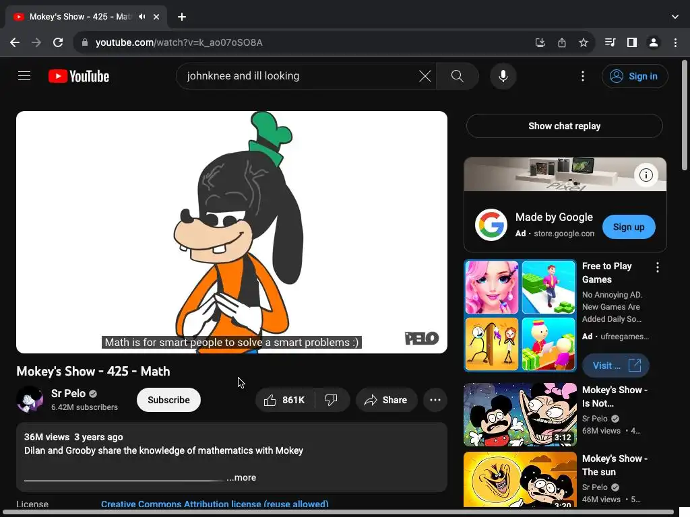Mute the tab audio speaker icon
Screen dimensions: 690x517
tap(142, 17)
